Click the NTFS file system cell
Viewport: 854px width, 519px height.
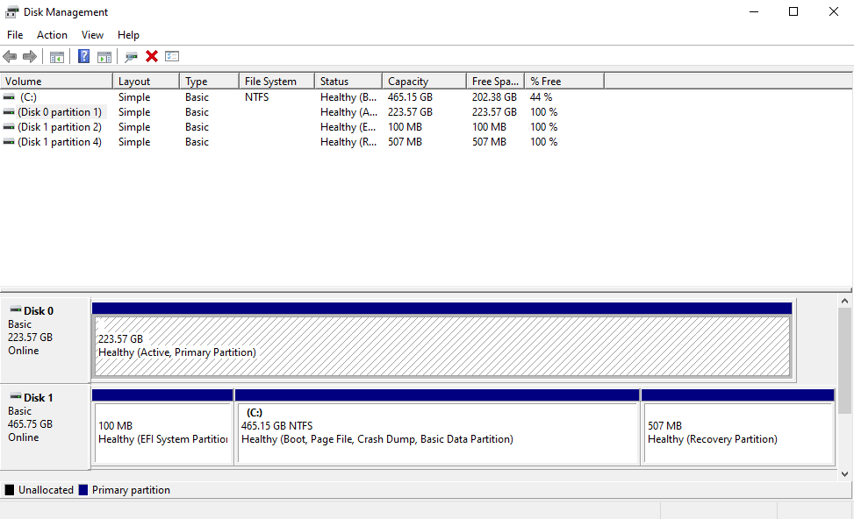(x=256, y=96)
